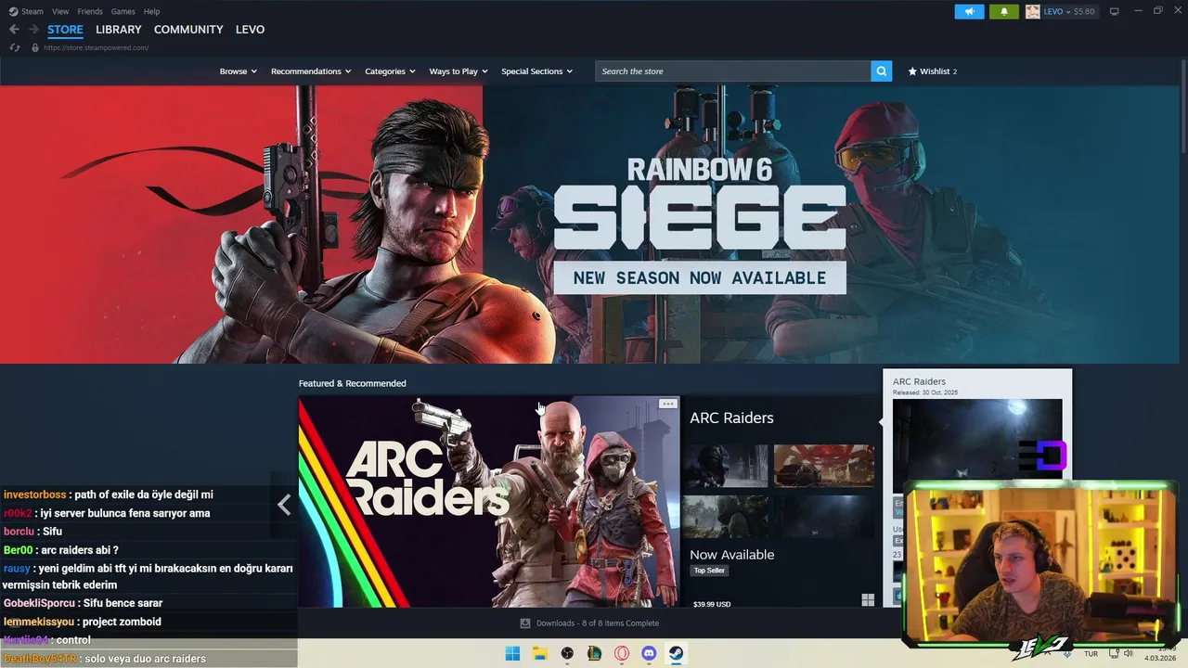This screenshot has width=1188, height=668.
Task: Open the blue announcements megaphone button
Action: click(x=969, y=11)
